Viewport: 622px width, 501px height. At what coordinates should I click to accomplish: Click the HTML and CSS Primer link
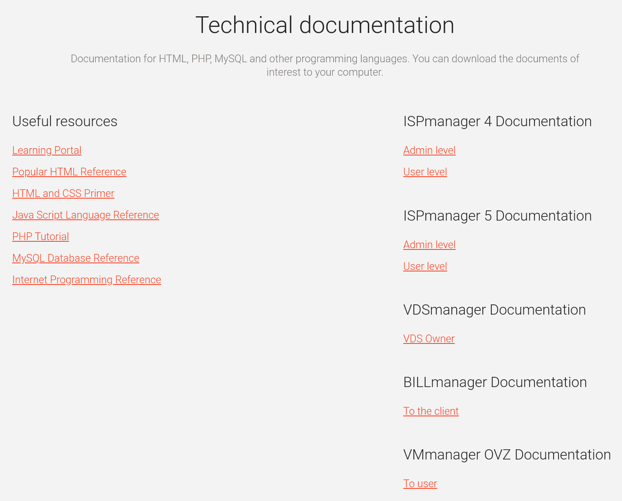coord(63,193)
